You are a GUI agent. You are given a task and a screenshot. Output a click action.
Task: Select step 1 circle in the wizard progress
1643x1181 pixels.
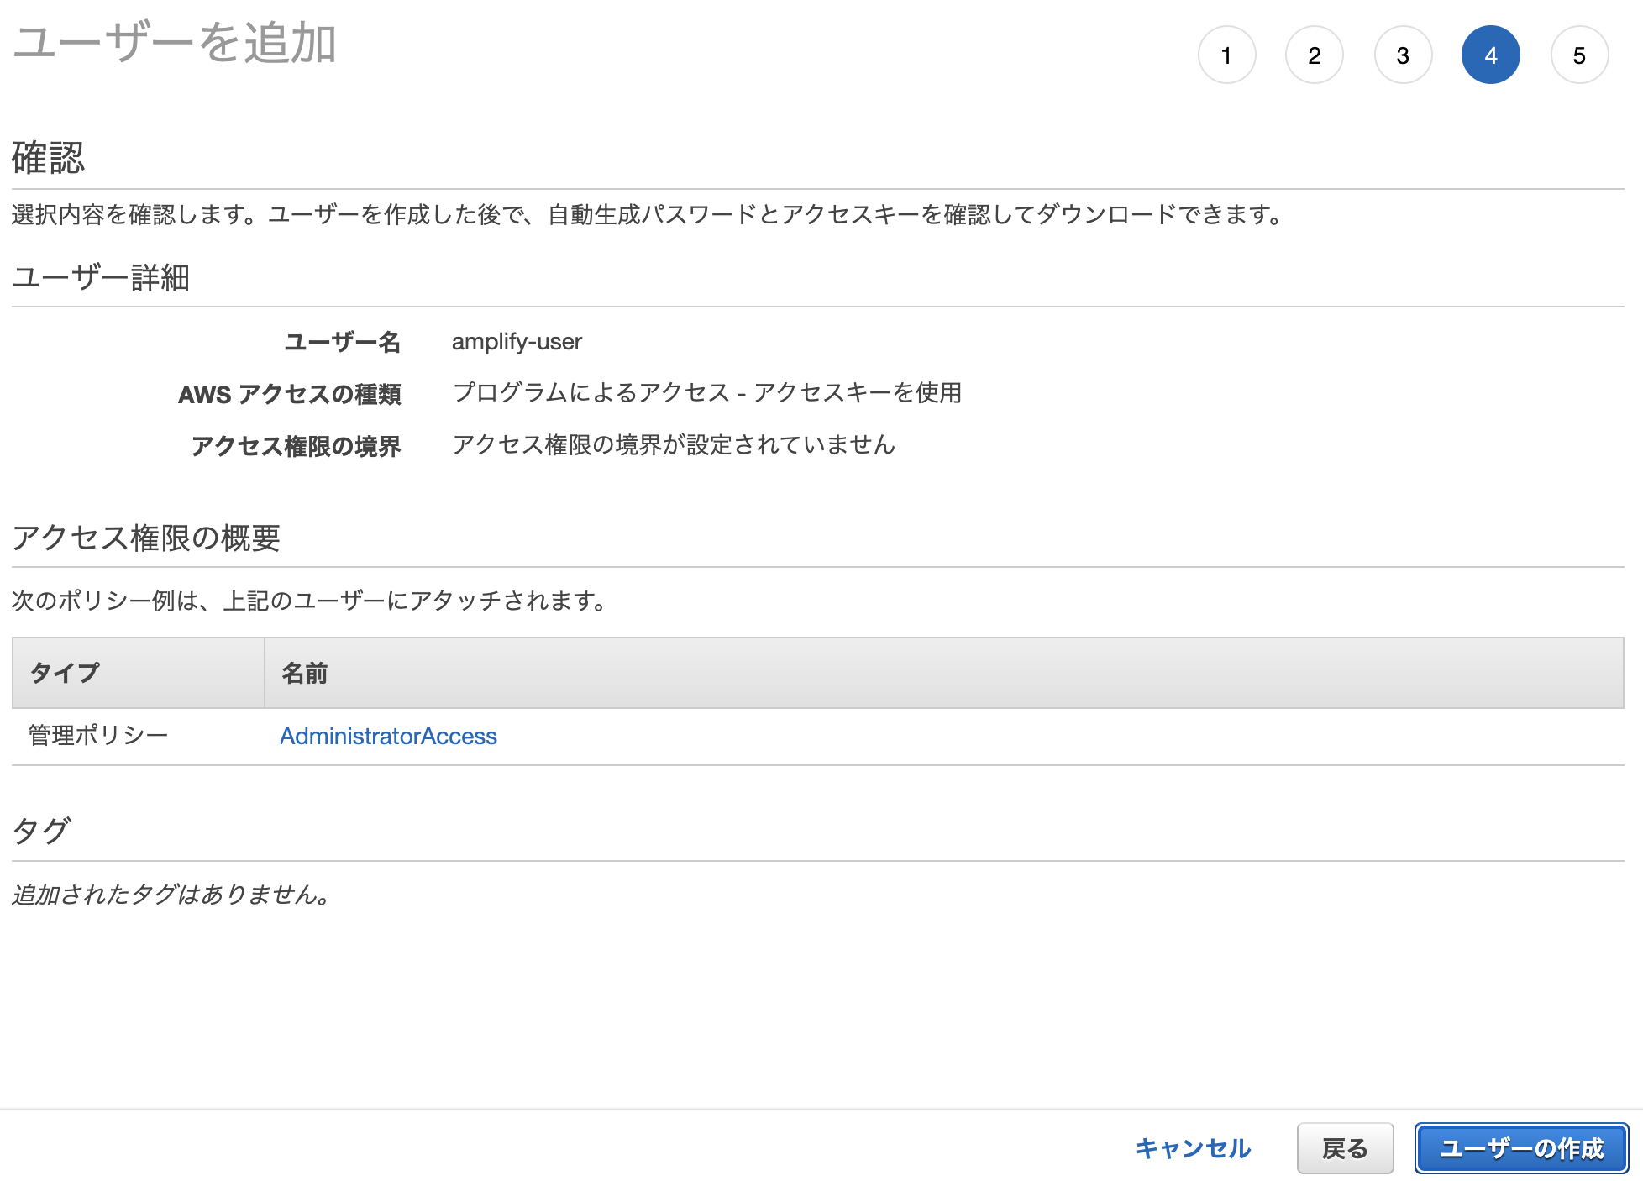click(1229, 55)
